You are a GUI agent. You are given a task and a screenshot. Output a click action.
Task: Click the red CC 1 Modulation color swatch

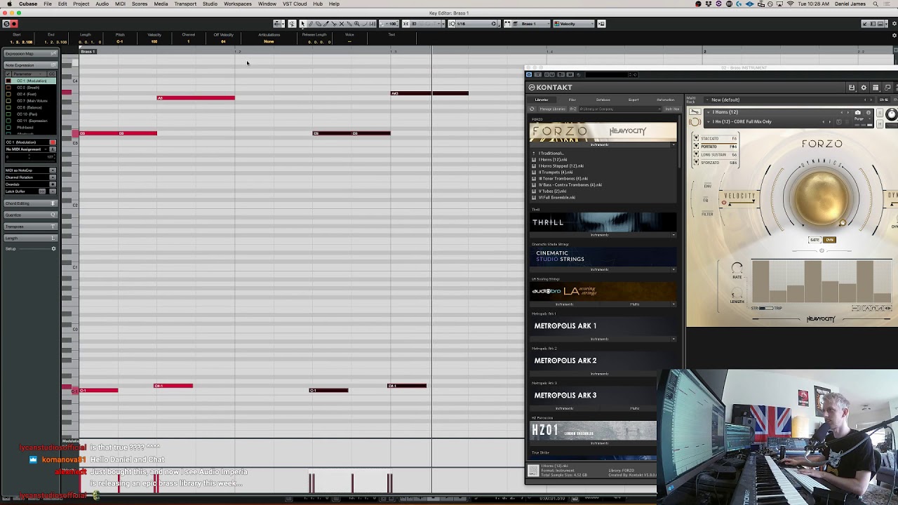pos(52,142)
